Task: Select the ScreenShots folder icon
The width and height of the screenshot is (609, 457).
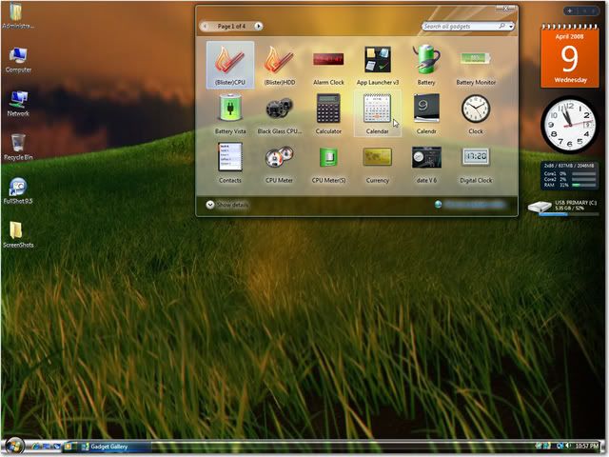Action: click(18, 235)
